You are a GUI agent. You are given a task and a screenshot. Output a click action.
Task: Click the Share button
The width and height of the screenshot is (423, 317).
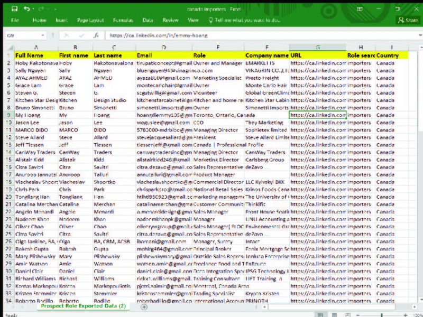click(x=408, y=20)
